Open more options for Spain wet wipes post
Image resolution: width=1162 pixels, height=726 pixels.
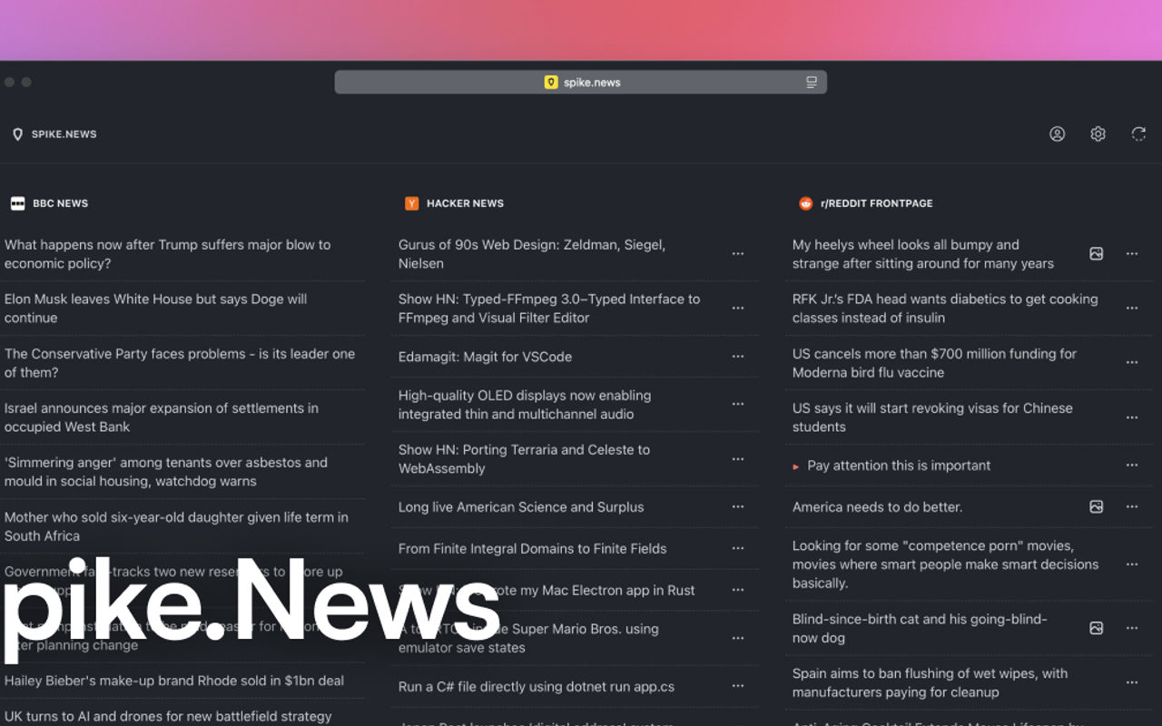coord(1132,682)
